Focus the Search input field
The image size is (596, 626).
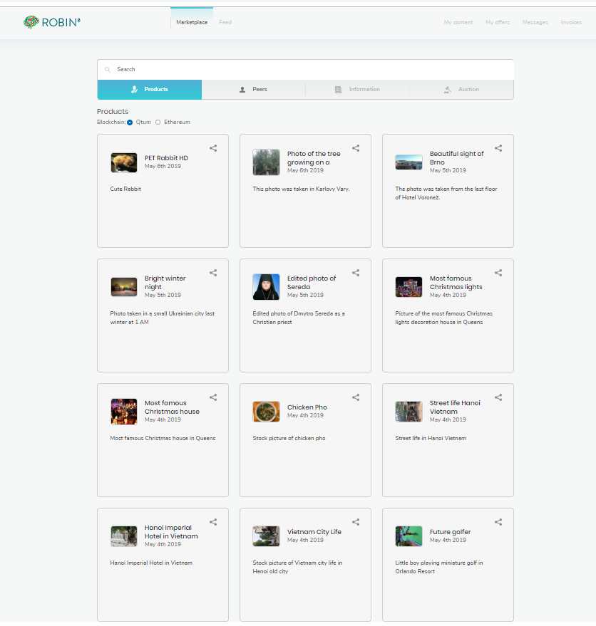(306, 70)
